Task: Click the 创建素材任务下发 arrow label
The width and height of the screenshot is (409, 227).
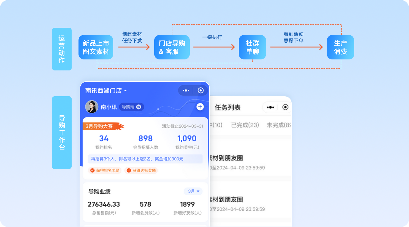Action: click(132, 37)
